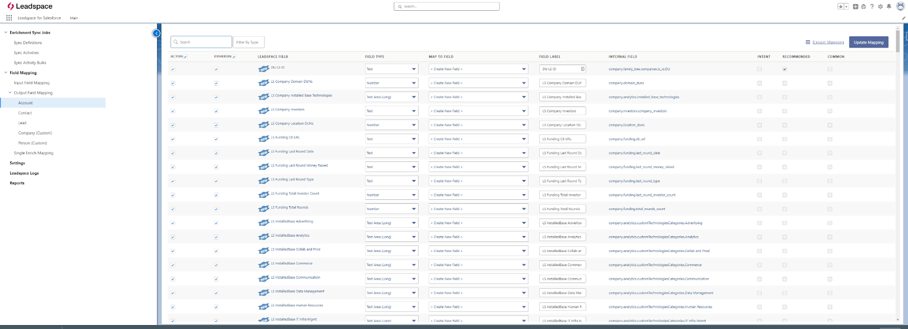The width and height of the screenshot is (908, 329).
Task: Select Contact under Output Field Mapping
Action: coord(25,113)
